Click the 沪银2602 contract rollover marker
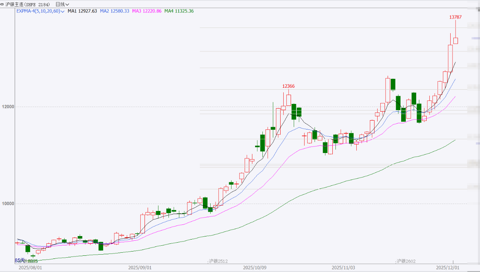Image resolution: width=480 pixels, height=272 pixels. pos(406,261)
